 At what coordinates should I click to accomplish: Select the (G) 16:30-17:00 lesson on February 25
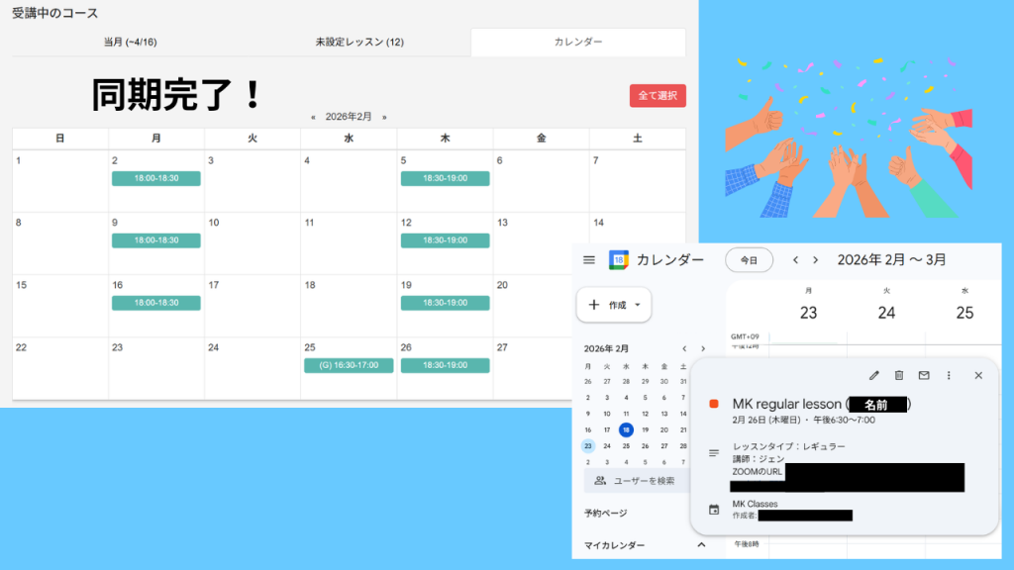(349, 366)
